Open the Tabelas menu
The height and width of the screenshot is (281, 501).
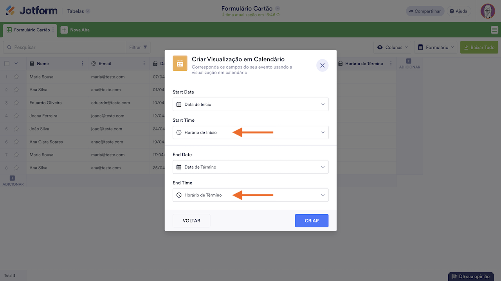tap(78, 11)
